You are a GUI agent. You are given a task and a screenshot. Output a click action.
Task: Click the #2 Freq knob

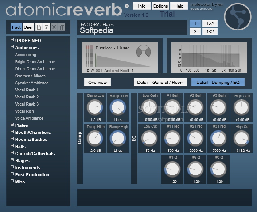point(195,138)
